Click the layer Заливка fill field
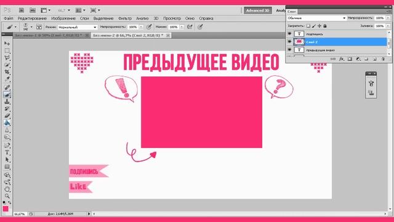The image size is (394, 222). (380, 26)
